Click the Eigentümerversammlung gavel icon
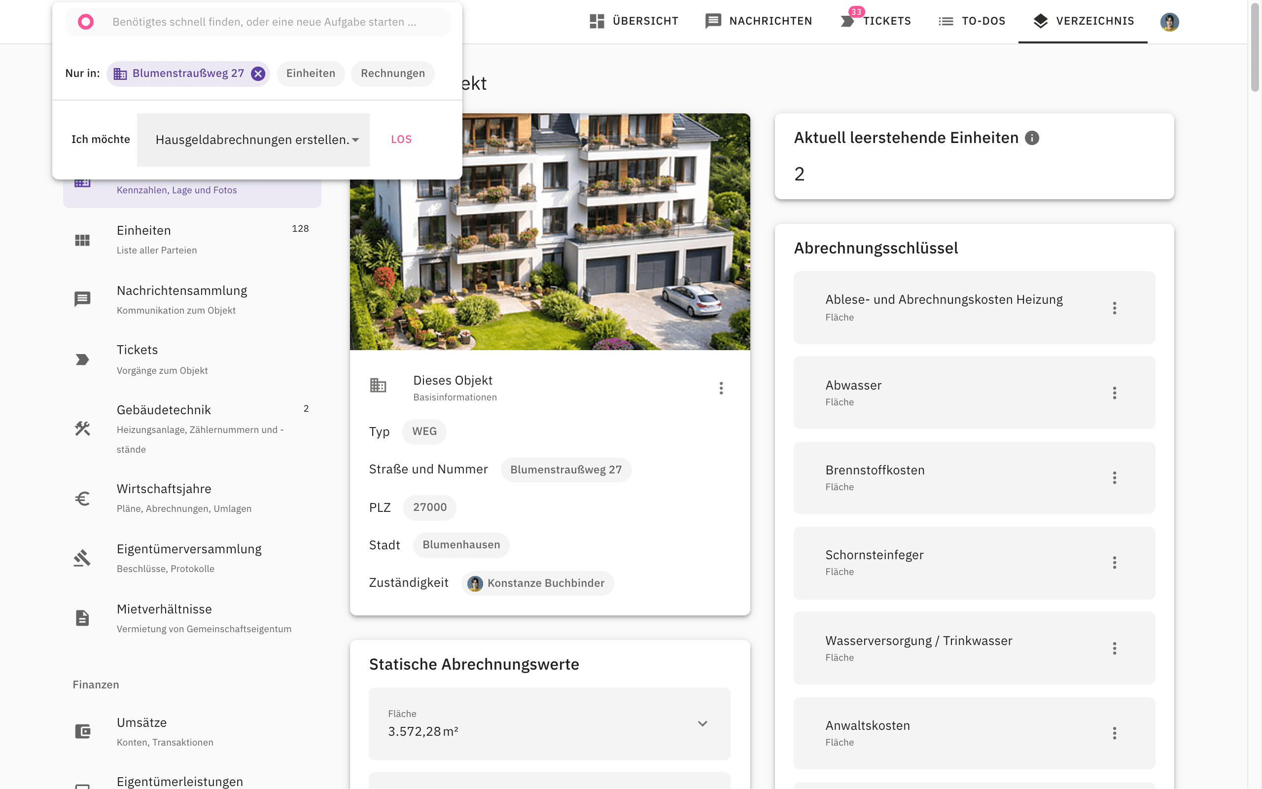Viewport: 1262px width, 789px height. pos(82,558)
